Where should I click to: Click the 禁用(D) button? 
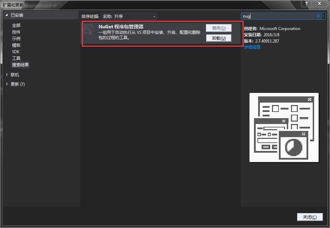pos(219,28)
